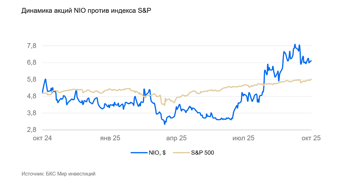This screenshot has width=341, height=182.
Task: Click the chart title about NIO shares
Action: pyautogui.click(x=86, y=11)
